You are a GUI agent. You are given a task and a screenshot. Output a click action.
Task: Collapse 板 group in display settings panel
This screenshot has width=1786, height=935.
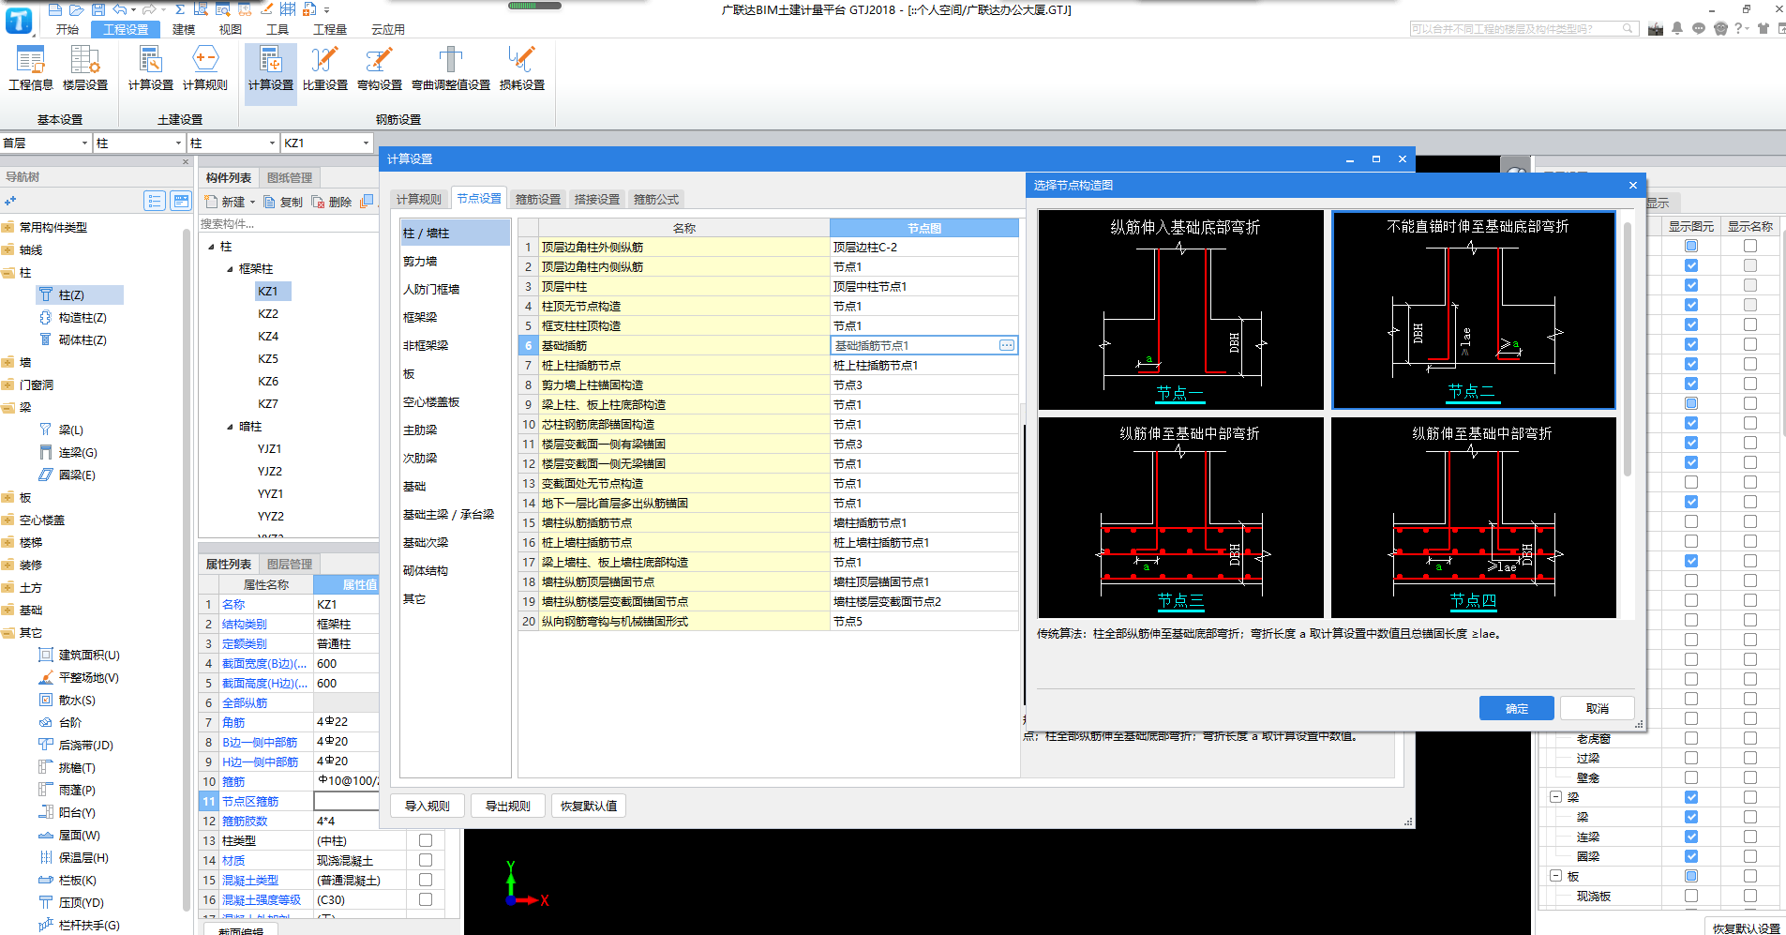(x=1555, y=876)
